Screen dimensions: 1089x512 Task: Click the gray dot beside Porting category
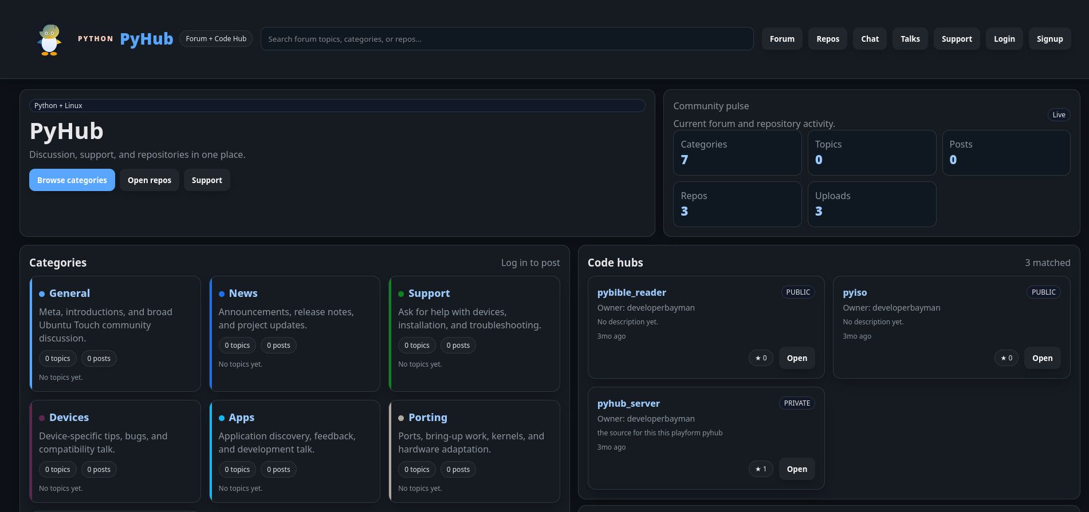(x=401, y=418)
